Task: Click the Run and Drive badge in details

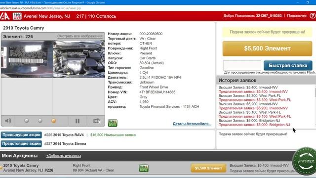Action: pos(113,123)
